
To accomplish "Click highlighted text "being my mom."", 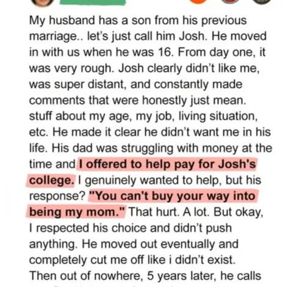I will point(76,212).
